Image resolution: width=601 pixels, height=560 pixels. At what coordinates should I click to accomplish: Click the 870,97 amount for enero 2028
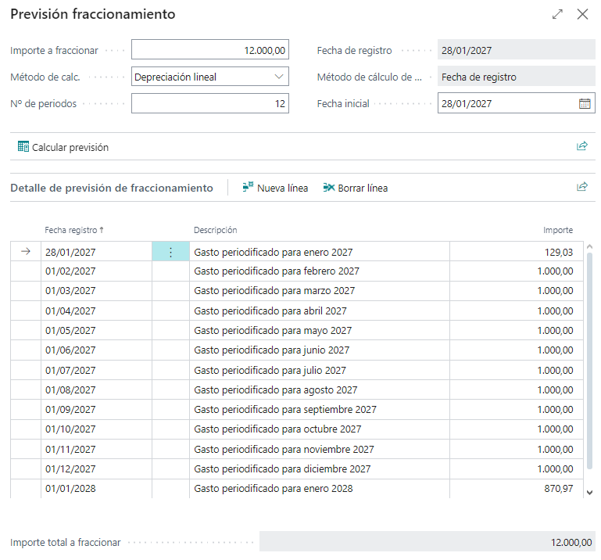tap(555, 489)
